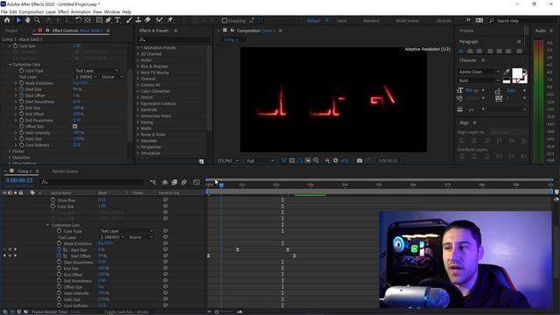Click stopwatch for Glow Bias in timeline
The width and height of the screenshot is (560, 315).
tap(52, 200)
